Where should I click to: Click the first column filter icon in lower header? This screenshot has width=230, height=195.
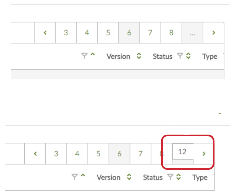coord(75,177)
